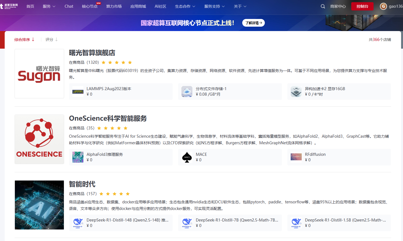Click the 在售商品 (1320) text
The width and height of the screenshot is (403, 241).
tap(84, 62)
